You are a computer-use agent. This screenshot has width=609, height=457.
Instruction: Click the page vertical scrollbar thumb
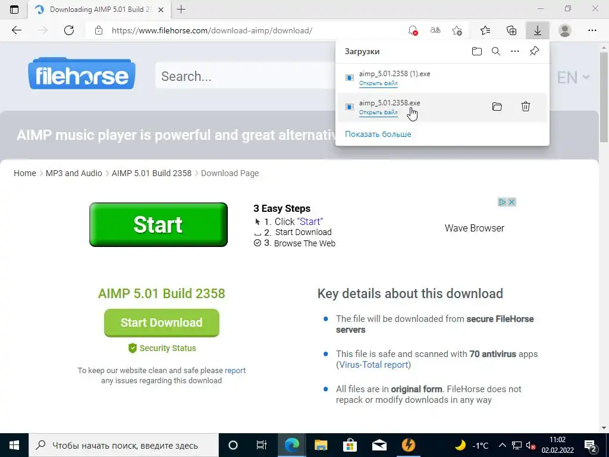click(604, 97)
